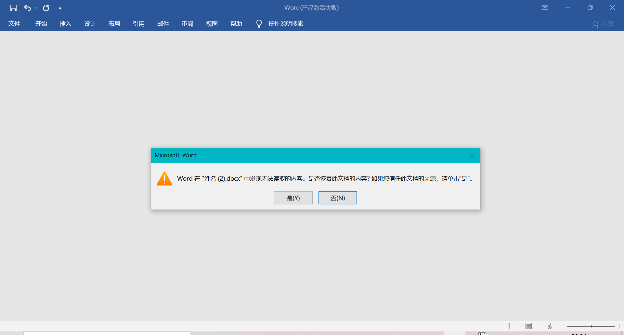
Task: Switch to the 视图 ribbon tab
Action: [212, 24]
